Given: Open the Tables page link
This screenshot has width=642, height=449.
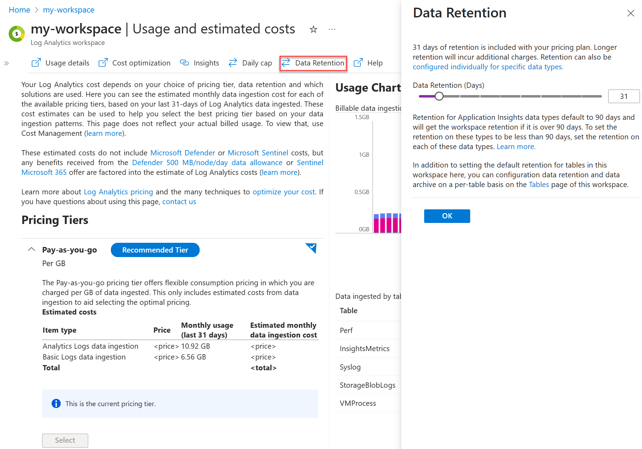Looking at the screenshot, I should (x=538, y=185).
